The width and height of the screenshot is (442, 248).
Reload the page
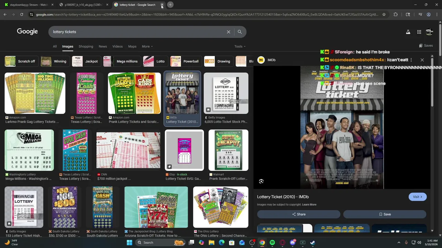click(x=21, y=14)
